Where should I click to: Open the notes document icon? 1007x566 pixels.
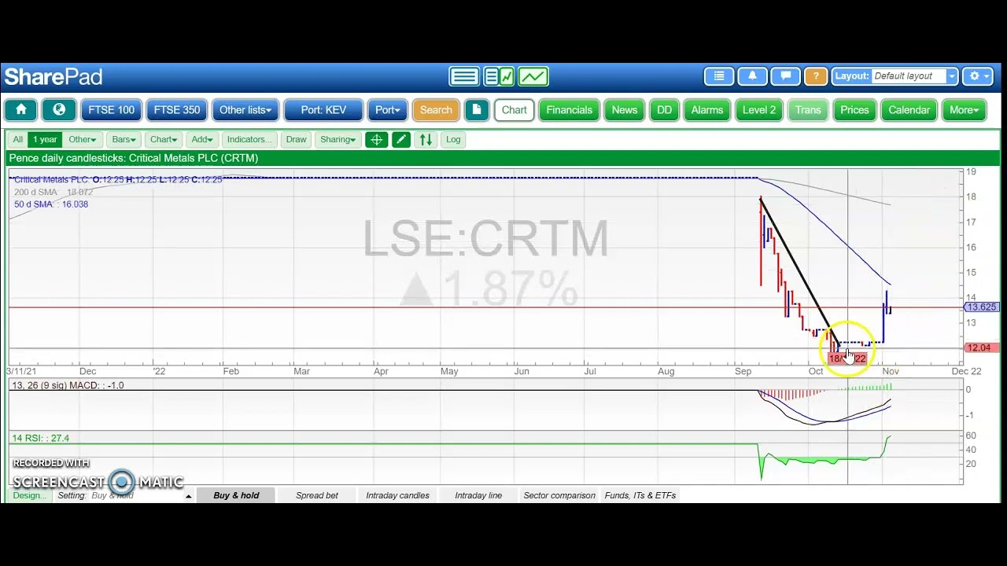point(477,110)
